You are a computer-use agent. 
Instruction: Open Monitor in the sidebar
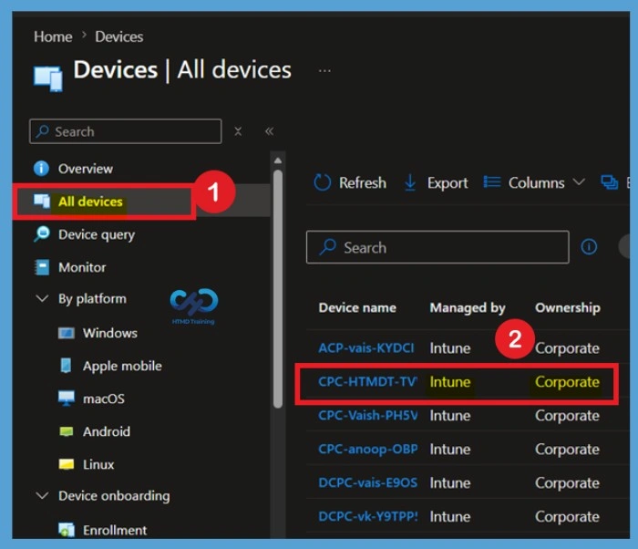(x=82, y=267)
